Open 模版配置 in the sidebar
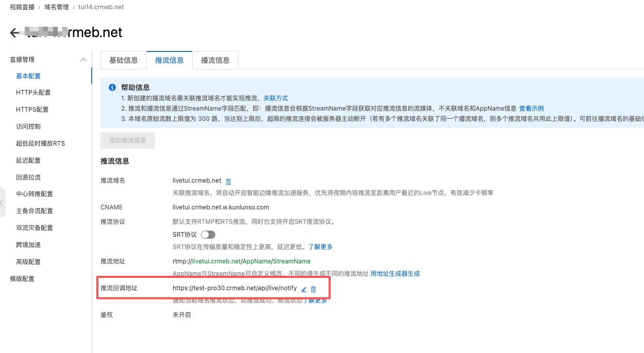 22,279
